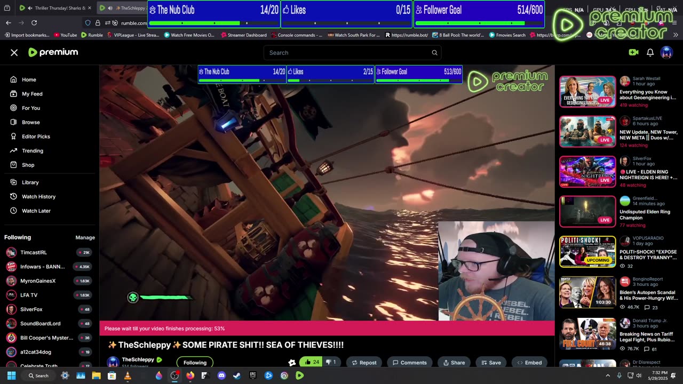Open Elden Ring Nightreign live thumbnail
The image size is (683, 384).
[587, 172]
